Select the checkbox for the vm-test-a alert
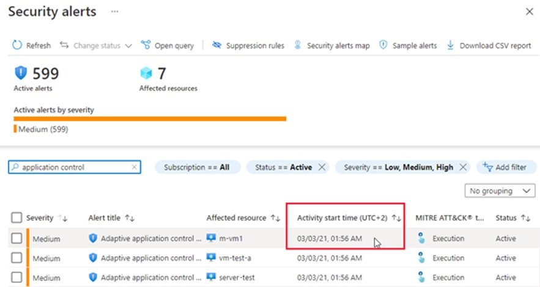Viewport: 540px width, 287px height. click(x=17, y=258)
